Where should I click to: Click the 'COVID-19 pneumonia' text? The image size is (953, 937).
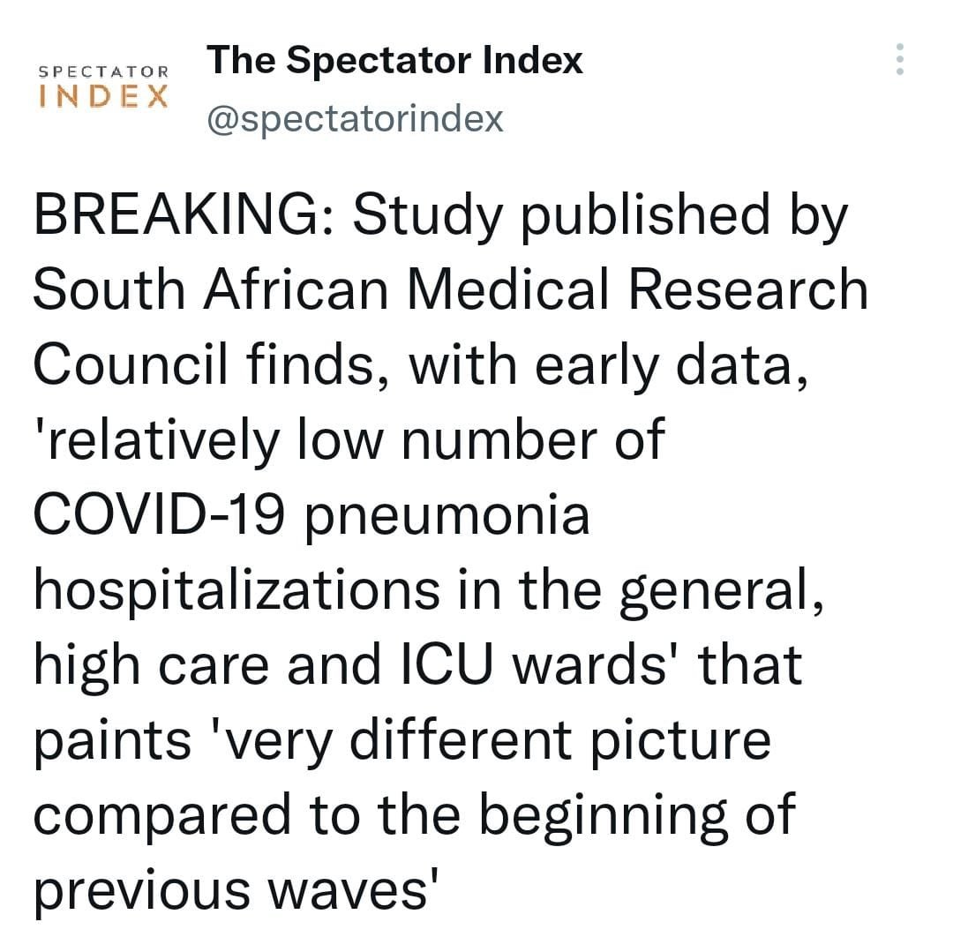pos(311,516)
